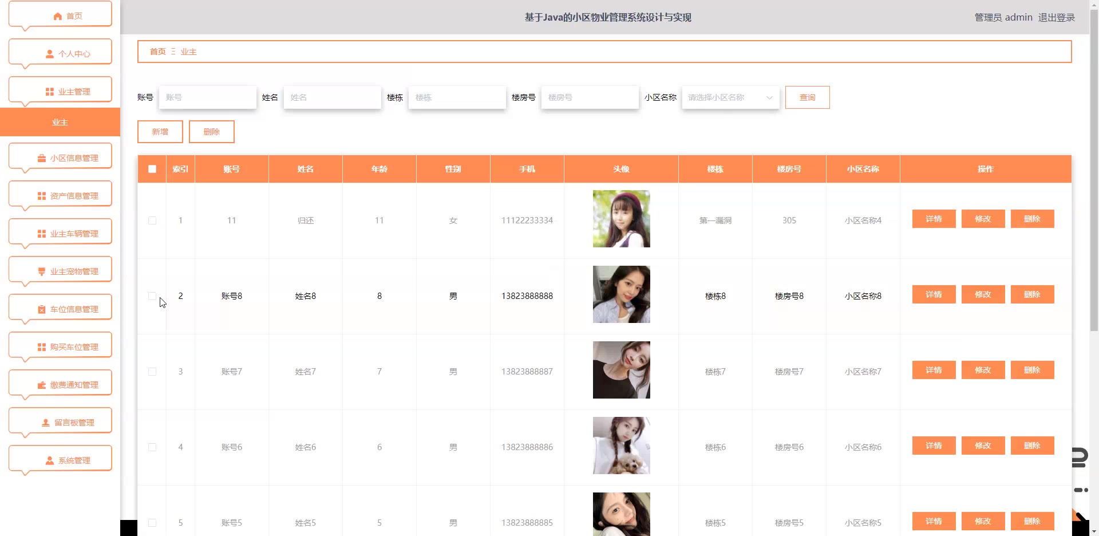1099x536 pixels.
Task: Click the page vertical scrollbar
Action: [1094, 172]
